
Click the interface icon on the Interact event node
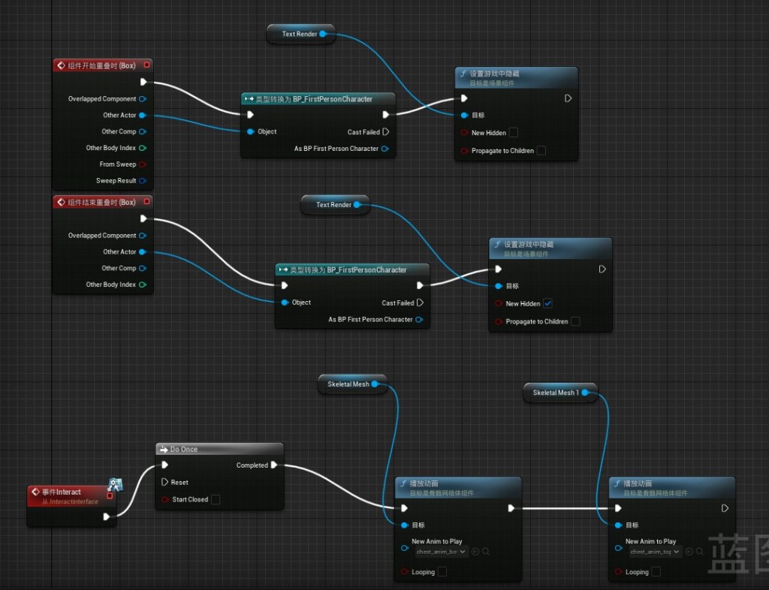click(115, 484)
